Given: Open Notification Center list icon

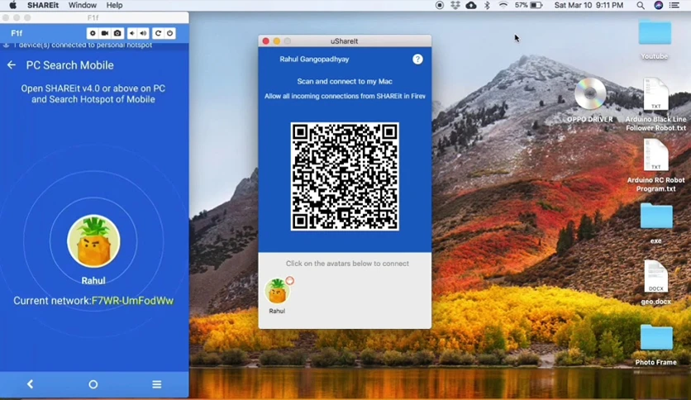Looking at the screenshot, I should coord(674,5).
